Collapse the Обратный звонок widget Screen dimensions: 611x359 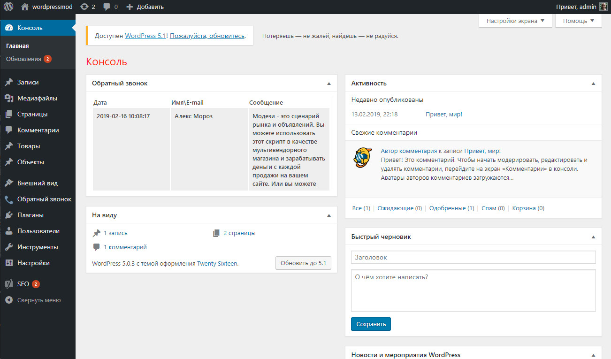click(x=329, y=83)
